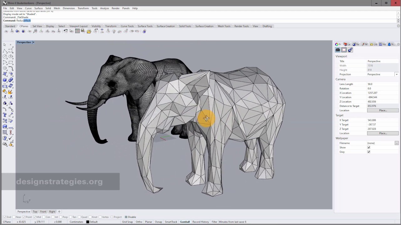Click the Target Location Place button
The height and width of the screenshot is (225, 401).
tap(383, 133)
